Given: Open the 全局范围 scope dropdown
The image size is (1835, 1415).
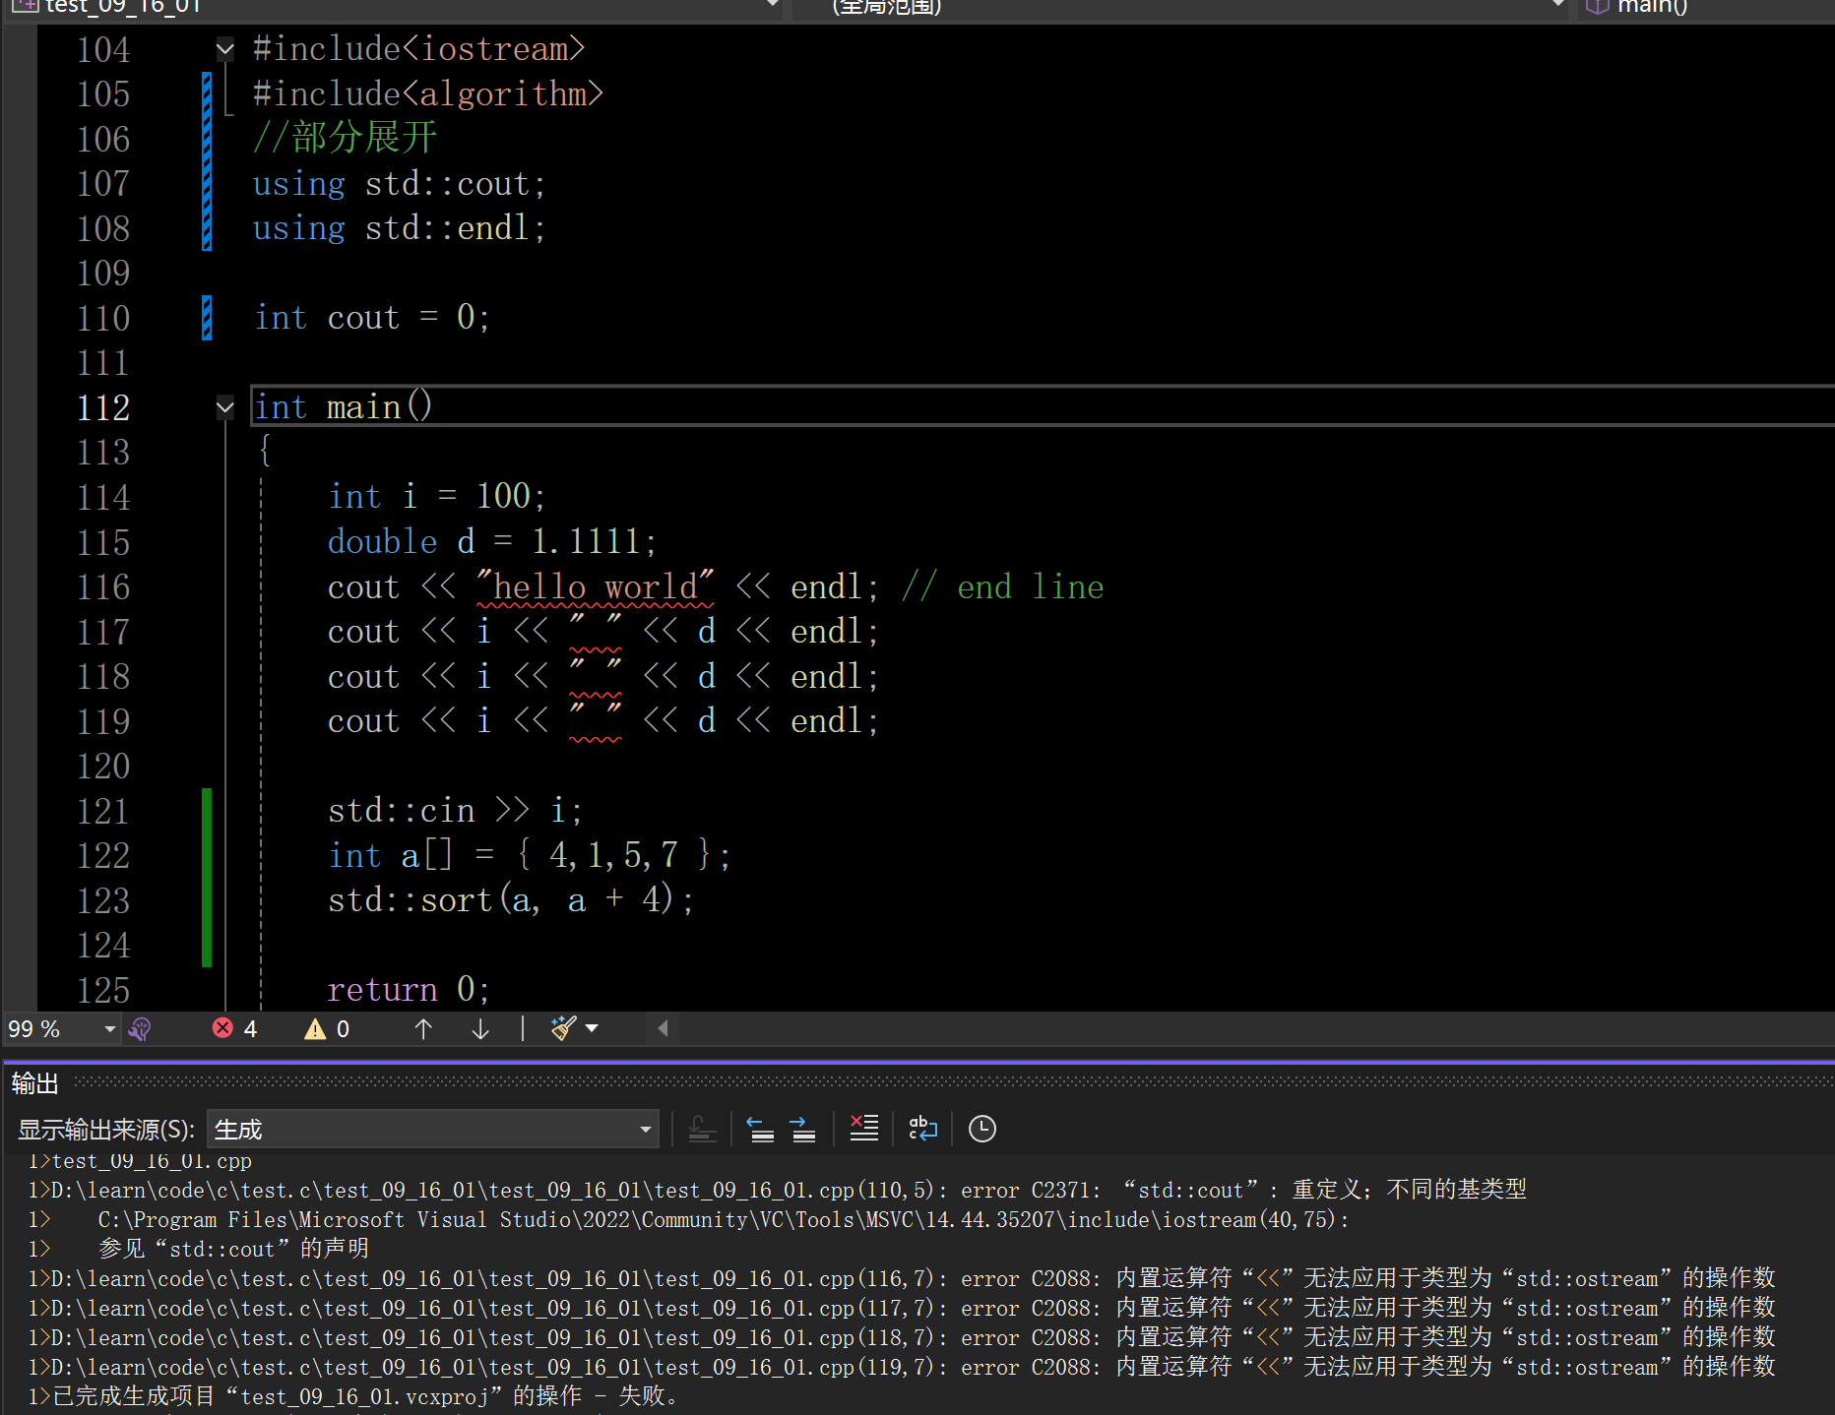Looking at the screenshot, I should click(1181, 8).
